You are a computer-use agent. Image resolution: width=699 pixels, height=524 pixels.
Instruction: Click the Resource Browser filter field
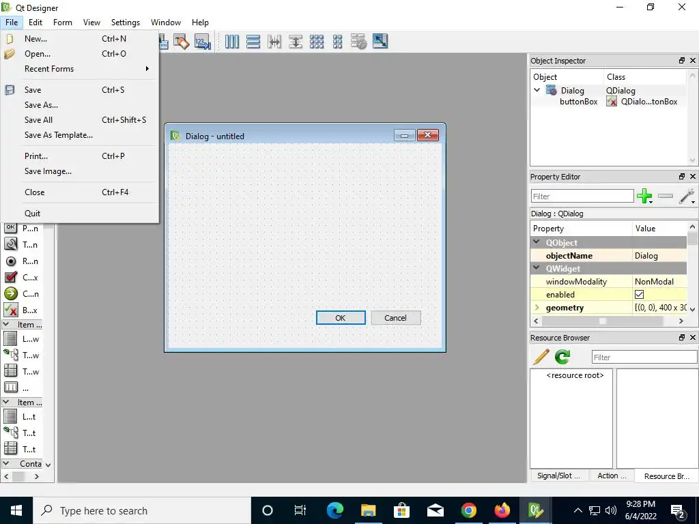tap(644, 358)
